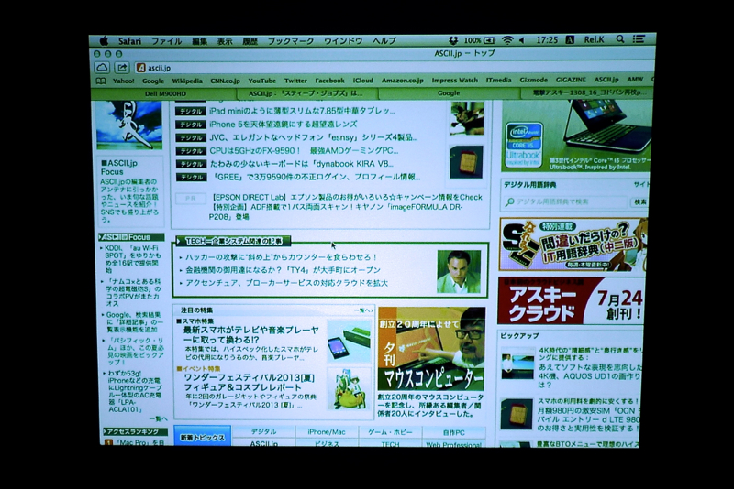This screenshot has height=489, width=734.
Task: Switch to the 電撃アスキー1308 tab
Action: [588, 92]
